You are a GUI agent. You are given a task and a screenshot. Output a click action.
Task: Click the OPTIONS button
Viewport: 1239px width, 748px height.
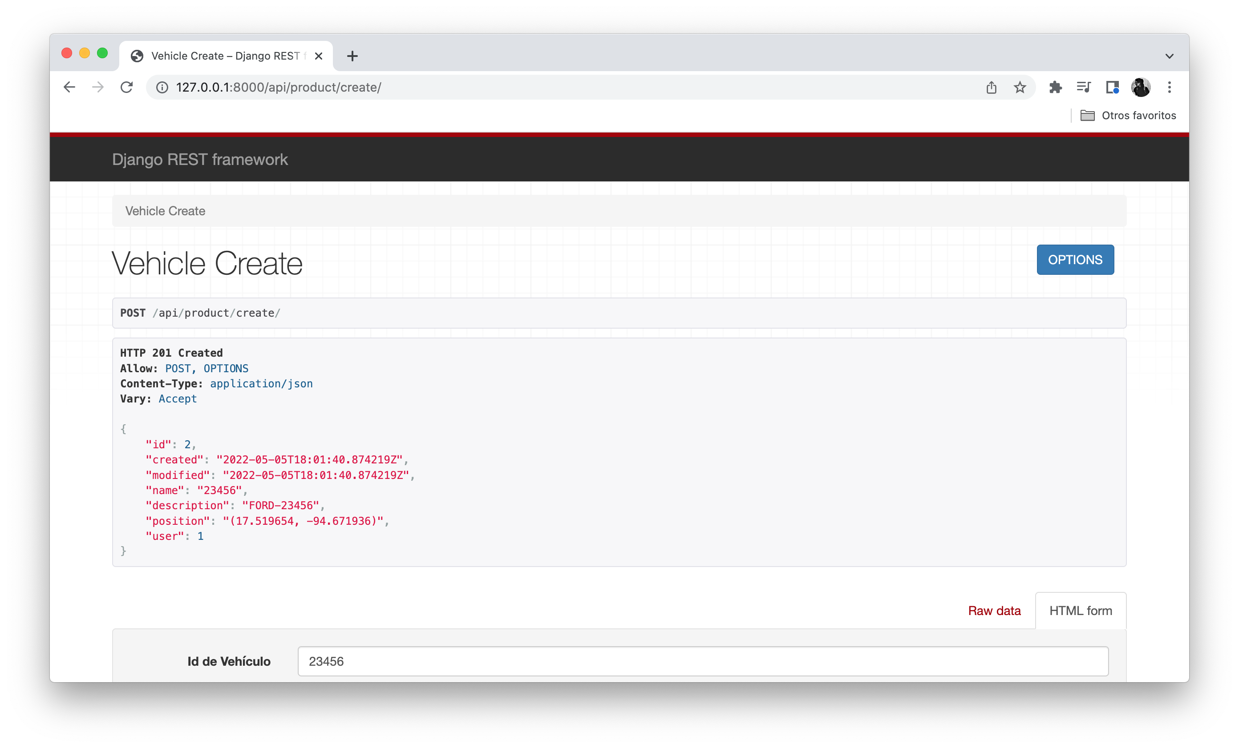(x=1075, y=259)
